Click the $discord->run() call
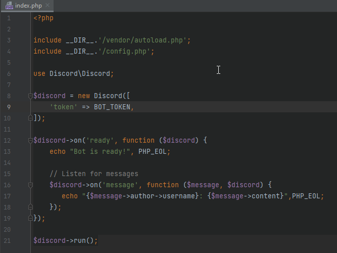The height and width of the screenshot is (253, 337). click(65, 240)
